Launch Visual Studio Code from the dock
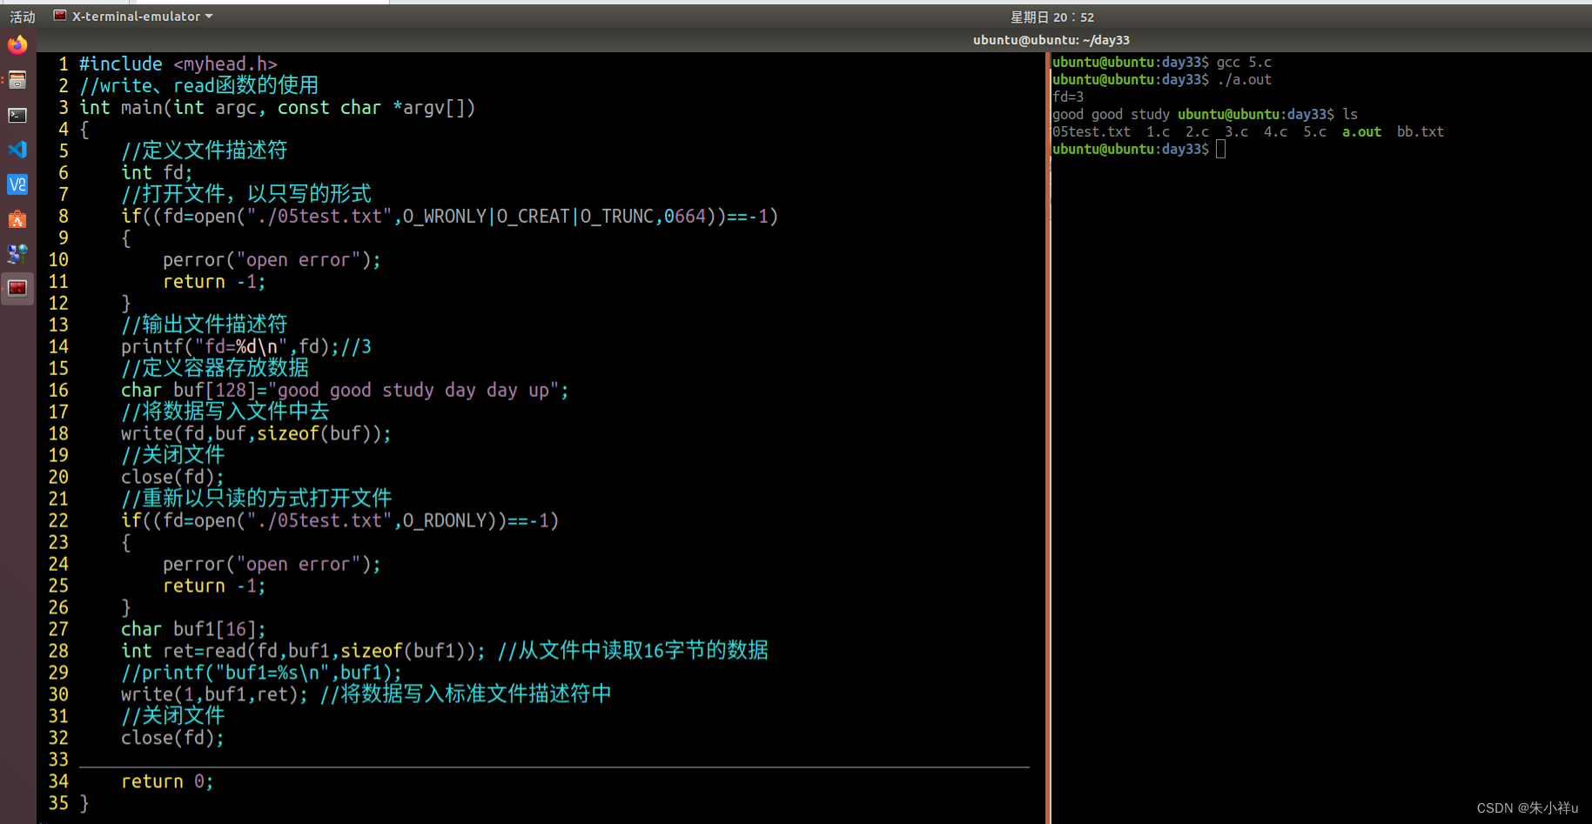The height and width of the screenshot is (824, 1592). click(17, 150)
